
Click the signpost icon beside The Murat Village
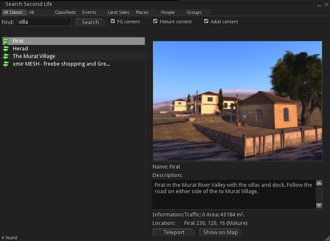(x=6, y=56)
